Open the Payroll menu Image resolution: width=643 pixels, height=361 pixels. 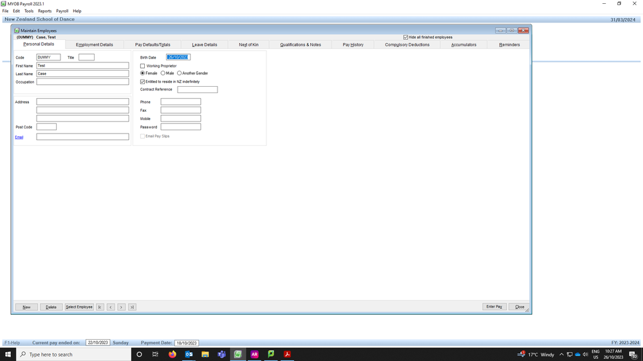(x=62, y=11)
